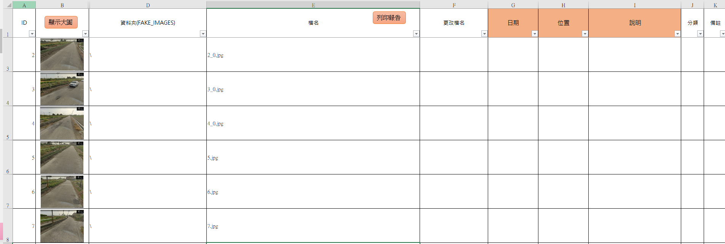The height and width of the screenshot is (244, 725).
Task: Open the 資料夾(FAKE_IMAGES) column filter dropdown
Action: [203, 34]
